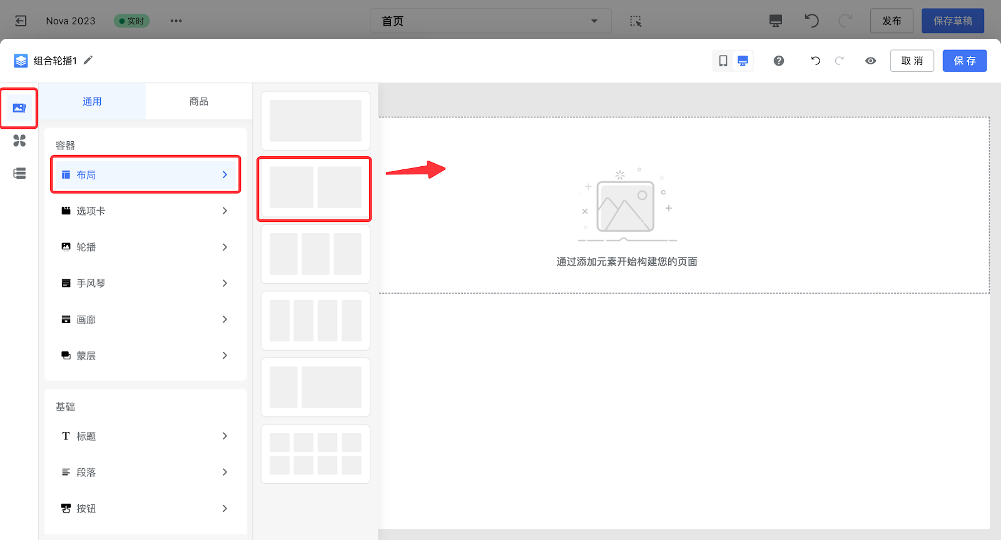Expand the 手风琴 element category

pyautogui.click(x=145, y=284)
